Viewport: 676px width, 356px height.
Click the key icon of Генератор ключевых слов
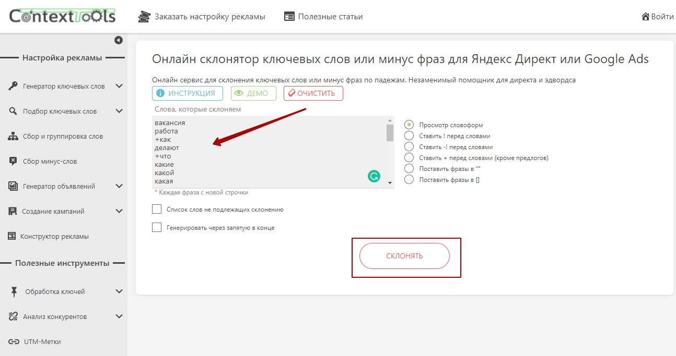[x=13, y=87]
